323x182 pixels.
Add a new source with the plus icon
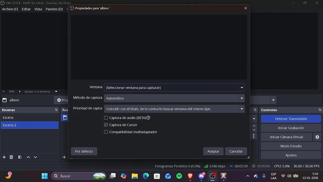(x=64, y=157)
